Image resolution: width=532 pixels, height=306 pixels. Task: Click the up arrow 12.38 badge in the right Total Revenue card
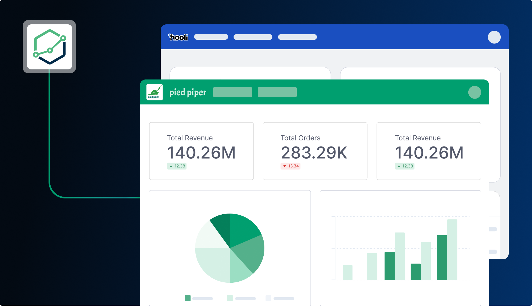coord(404,166)
